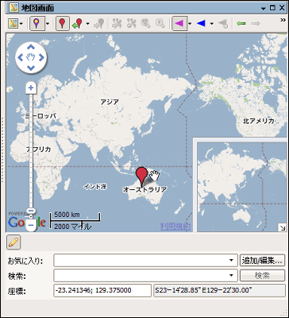
Task: Click the pencil edit icon below map
Action: 13,242
